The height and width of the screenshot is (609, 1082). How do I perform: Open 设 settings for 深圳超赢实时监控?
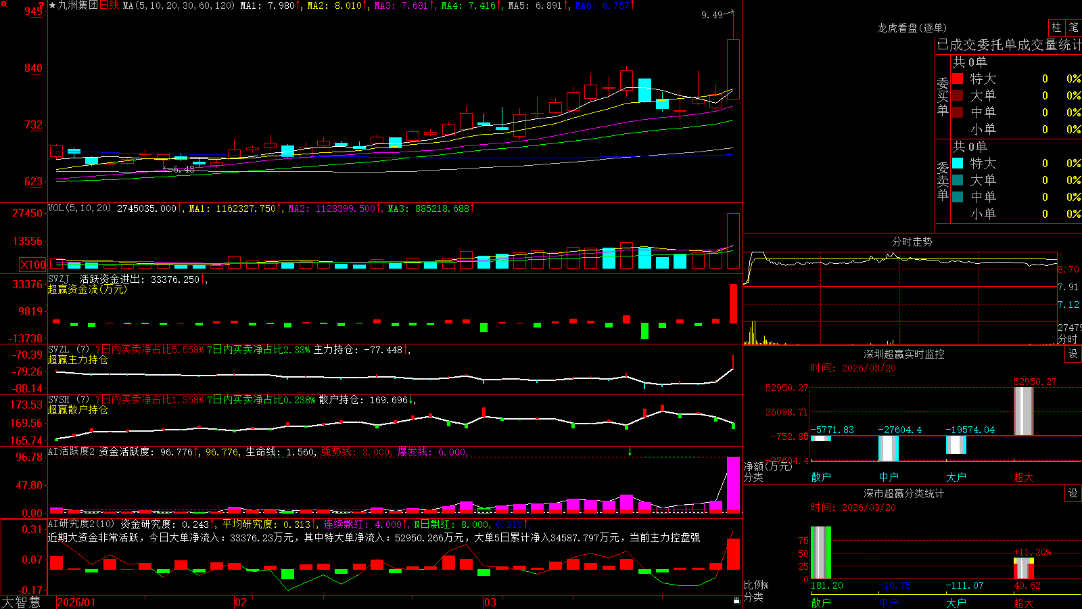pos(1073,354)
